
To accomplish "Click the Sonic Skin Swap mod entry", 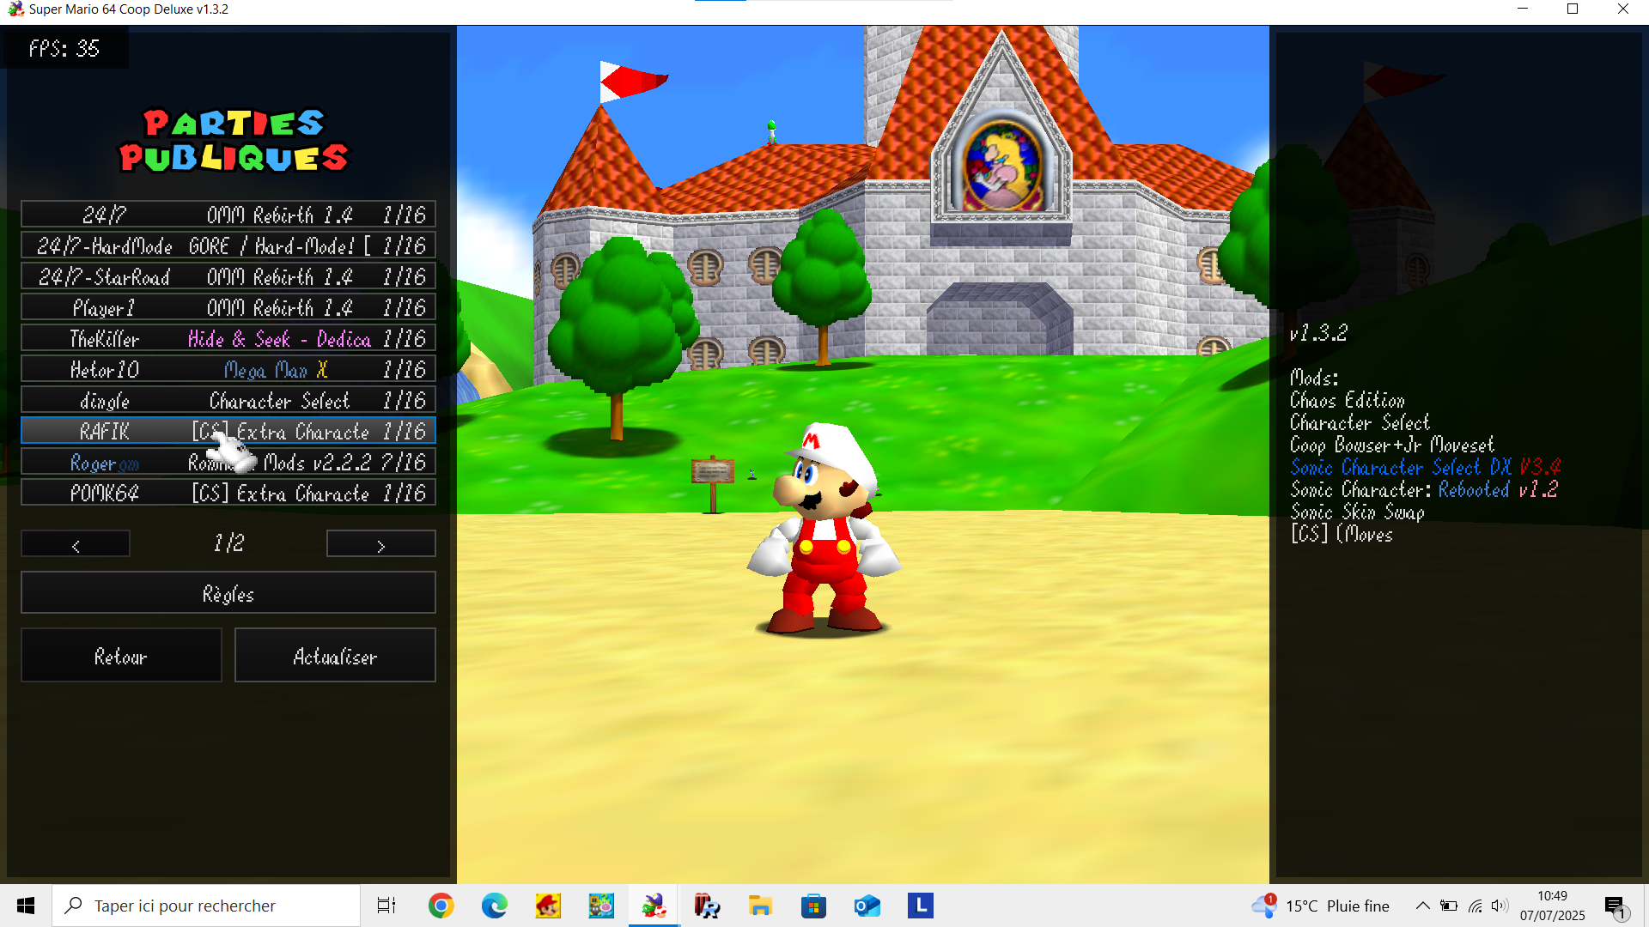I will coord(1358,512).
